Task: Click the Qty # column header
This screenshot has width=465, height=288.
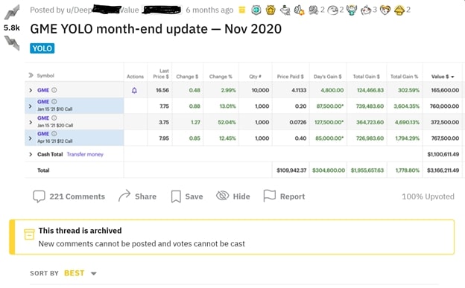Action: (255, 77)
